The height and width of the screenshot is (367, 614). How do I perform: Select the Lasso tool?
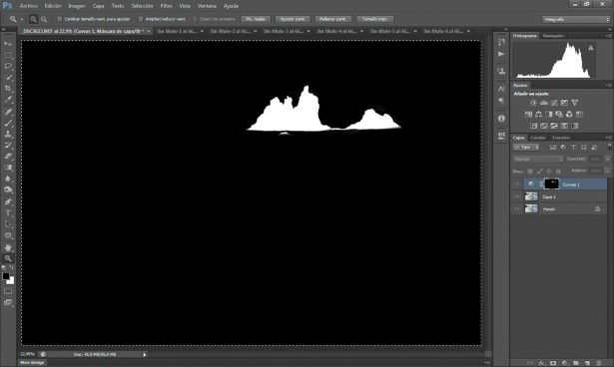click(8, 66)
